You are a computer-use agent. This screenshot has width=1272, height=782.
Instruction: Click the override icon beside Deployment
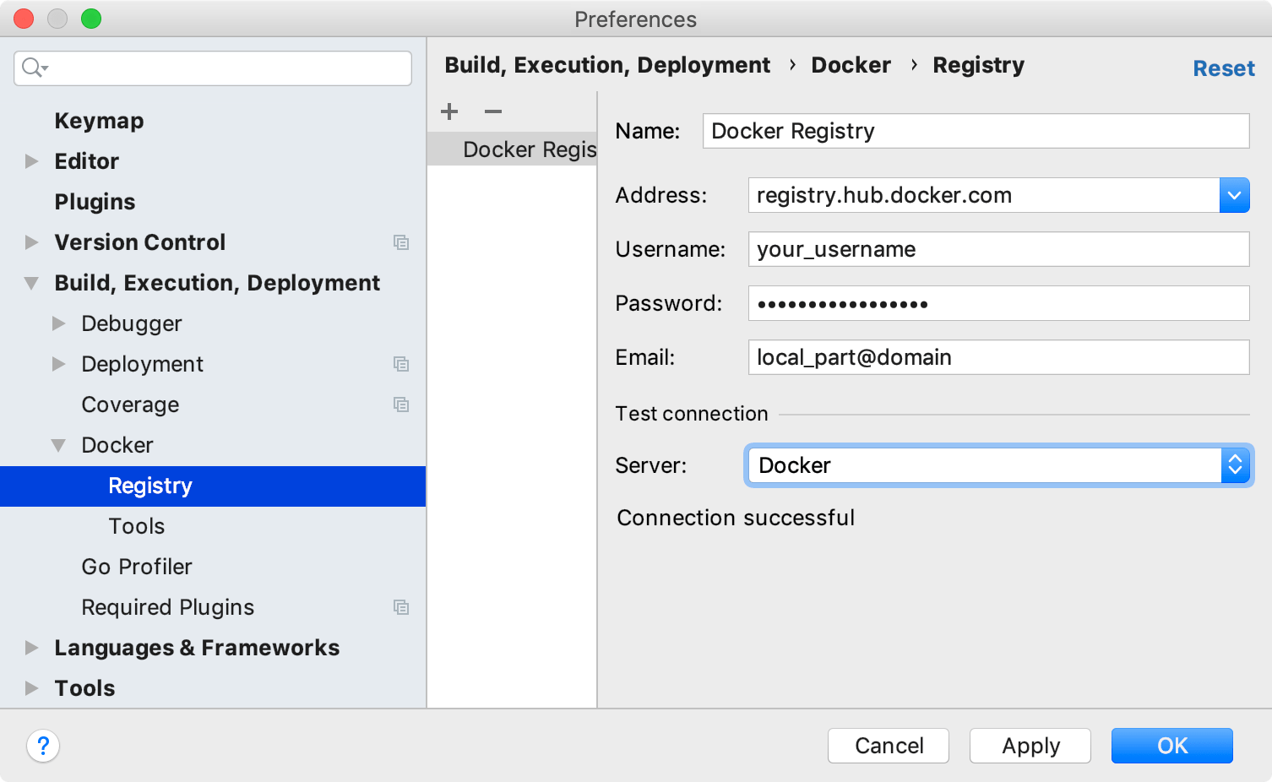click(x=401, y=364)
